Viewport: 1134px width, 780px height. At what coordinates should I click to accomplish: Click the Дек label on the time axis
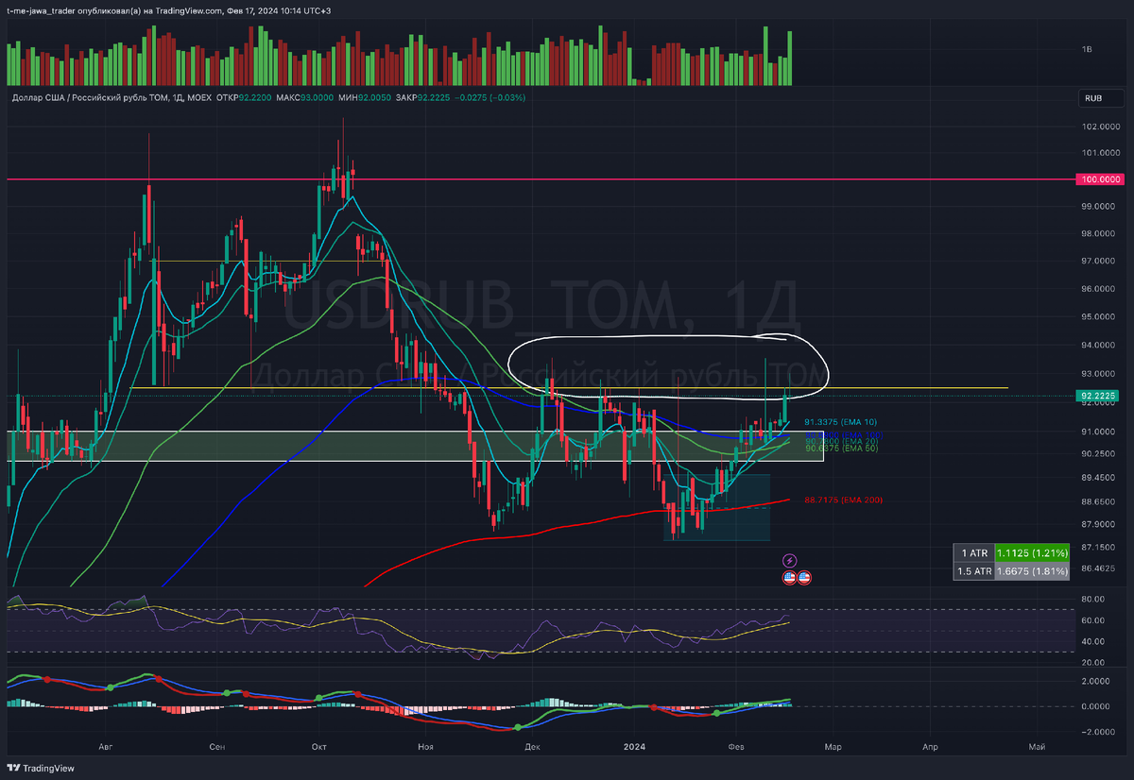(x=532, y=747)
